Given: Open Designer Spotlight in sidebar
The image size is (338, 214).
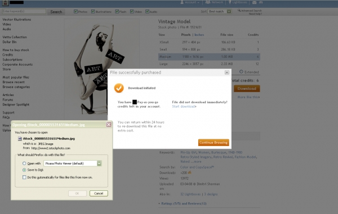Looking at the screenshot, I should point(16,104).
